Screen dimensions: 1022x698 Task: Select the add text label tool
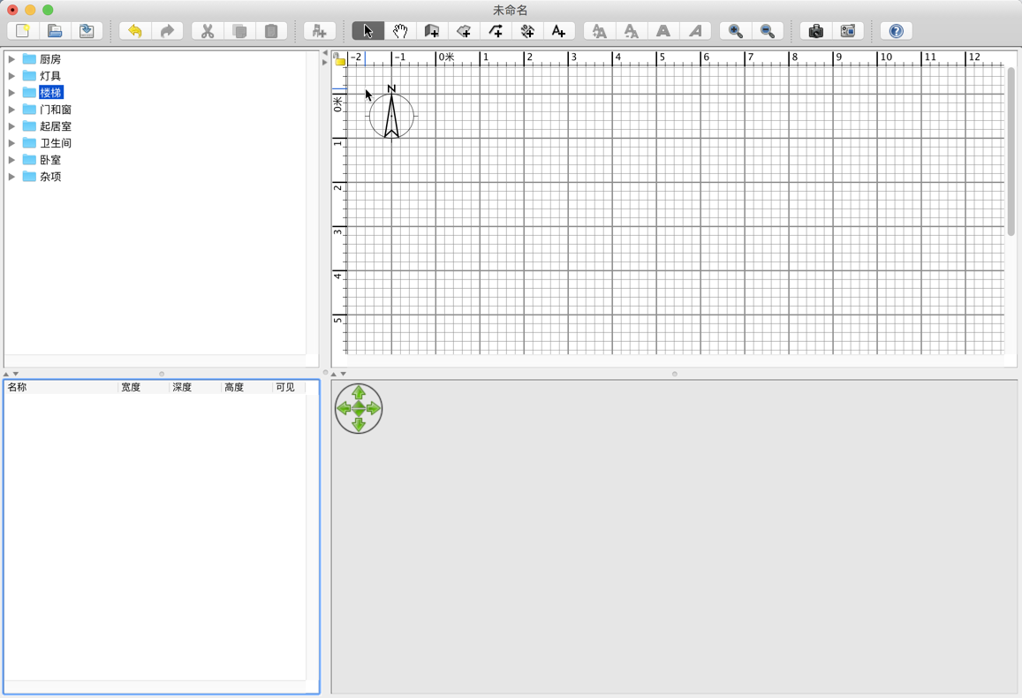tap(558, 31)
